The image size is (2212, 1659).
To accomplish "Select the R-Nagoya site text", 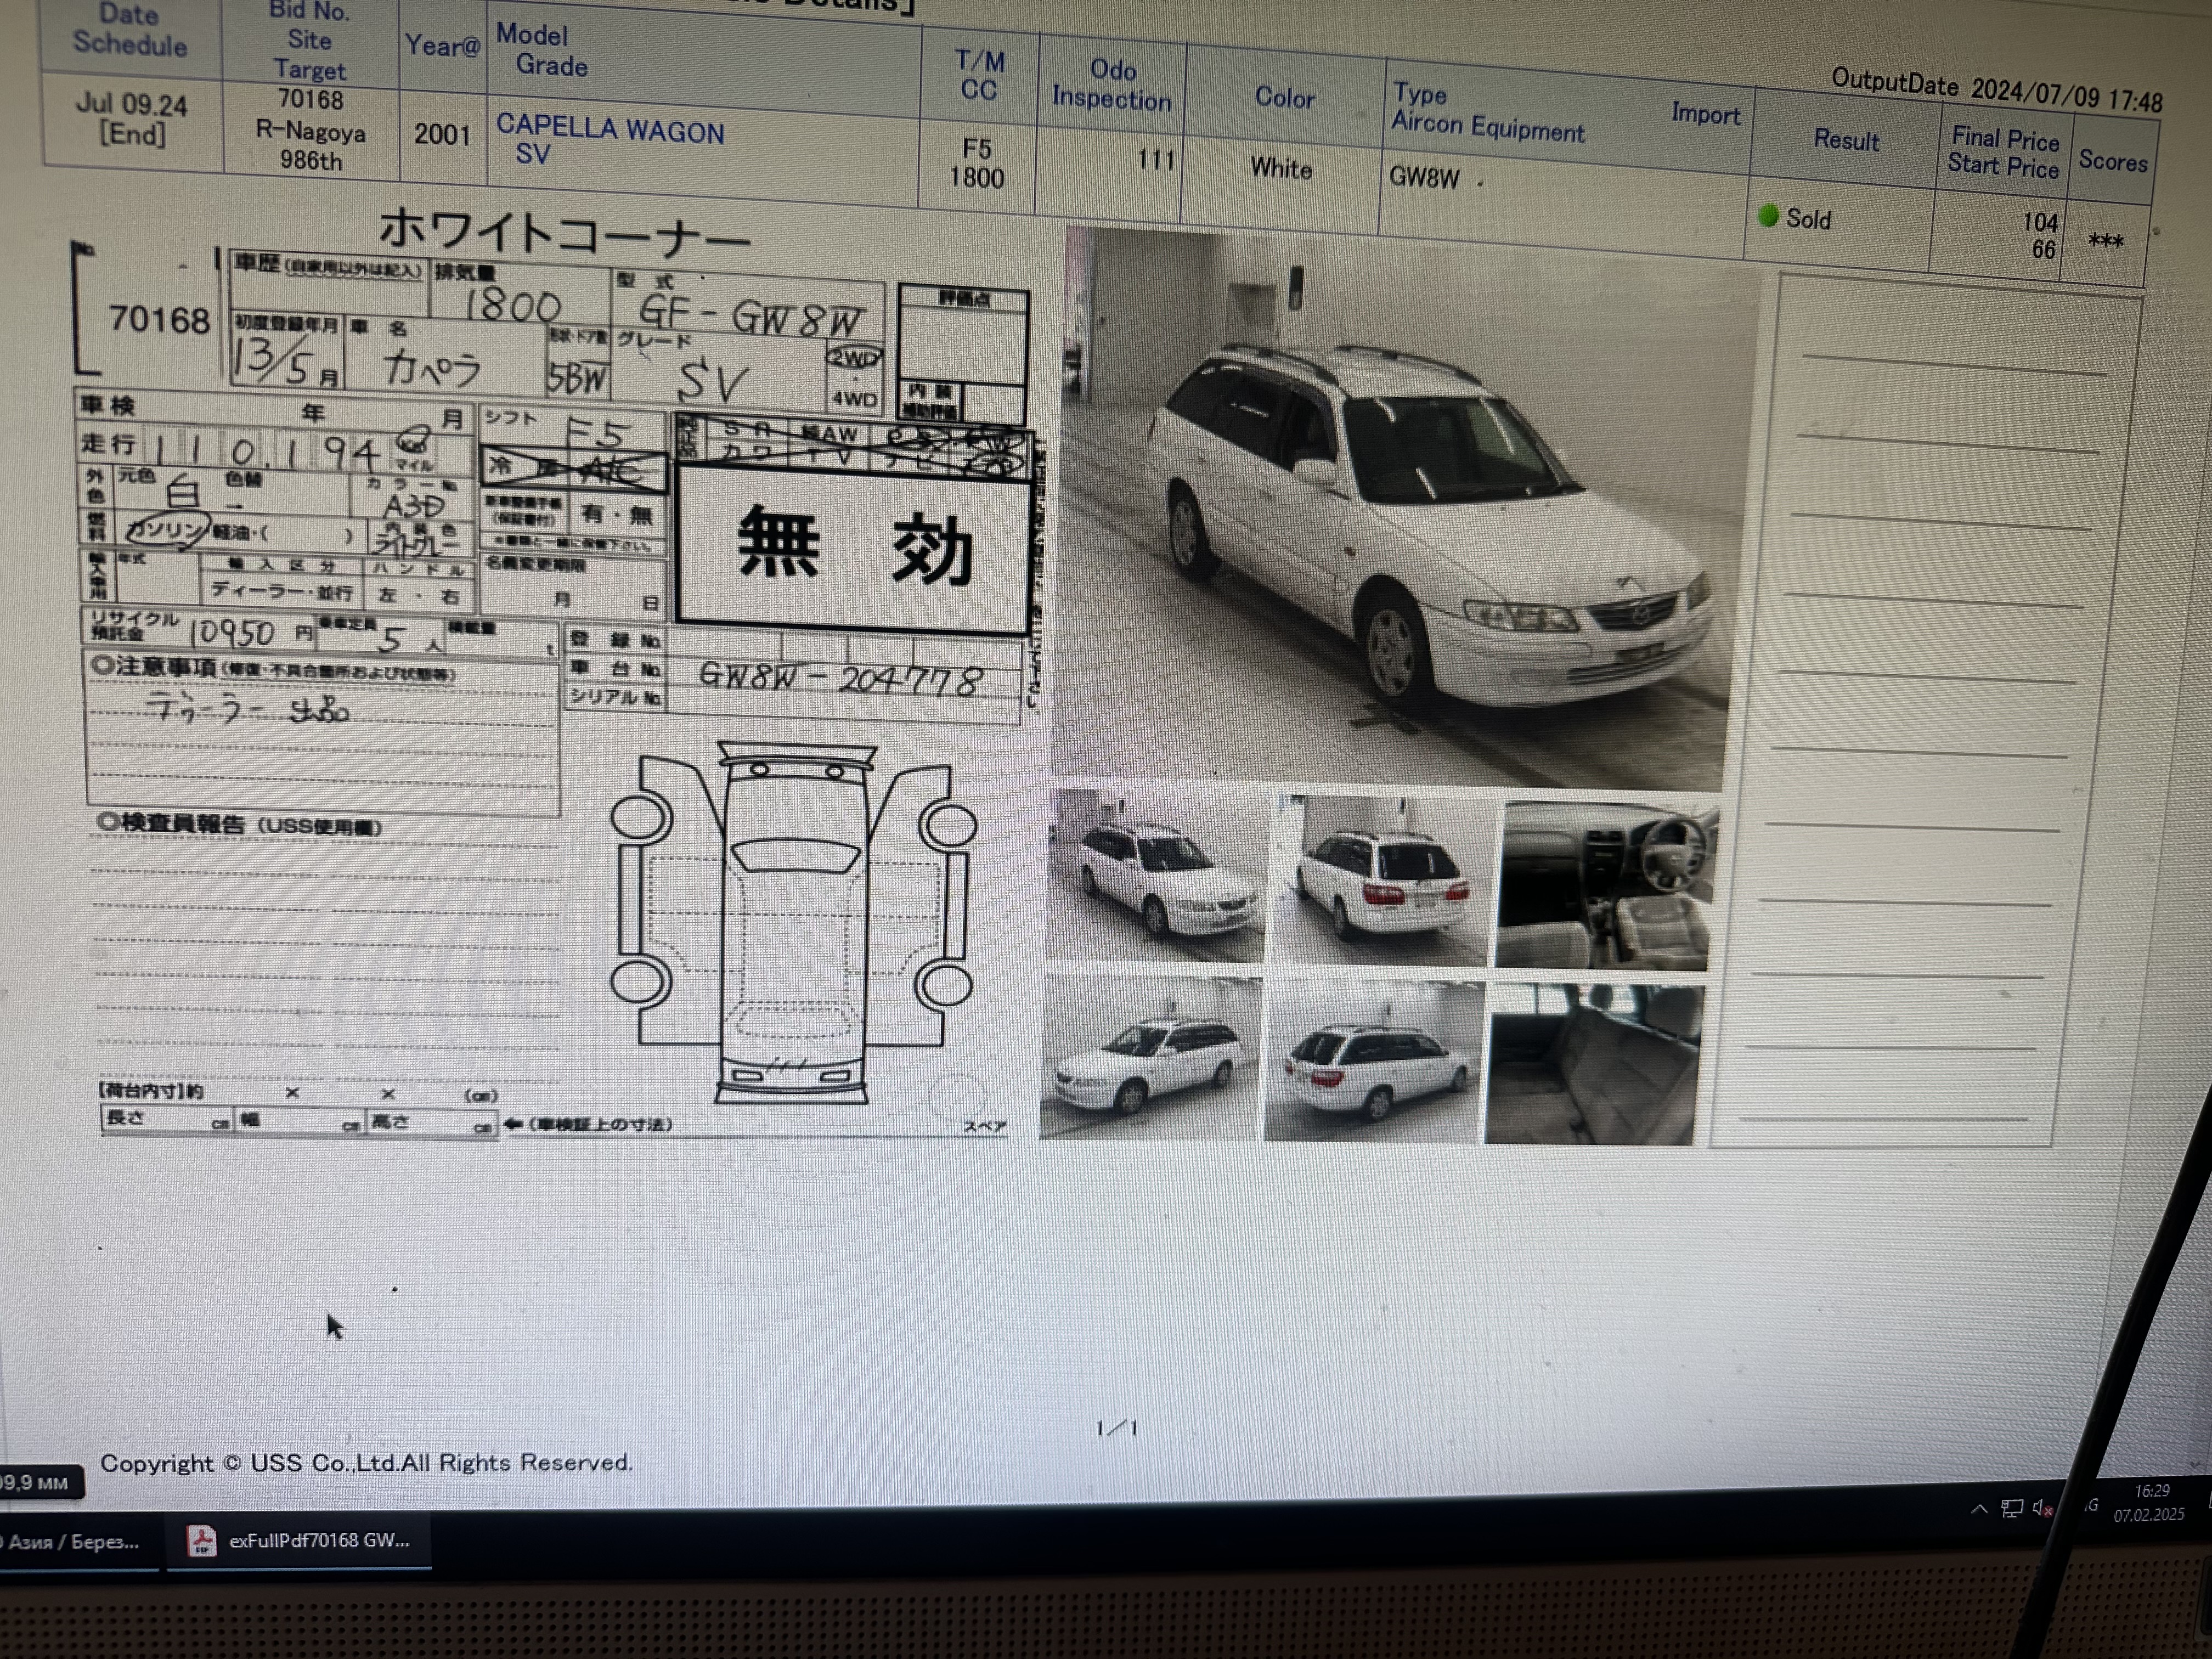I will click(x=311, y=131).
